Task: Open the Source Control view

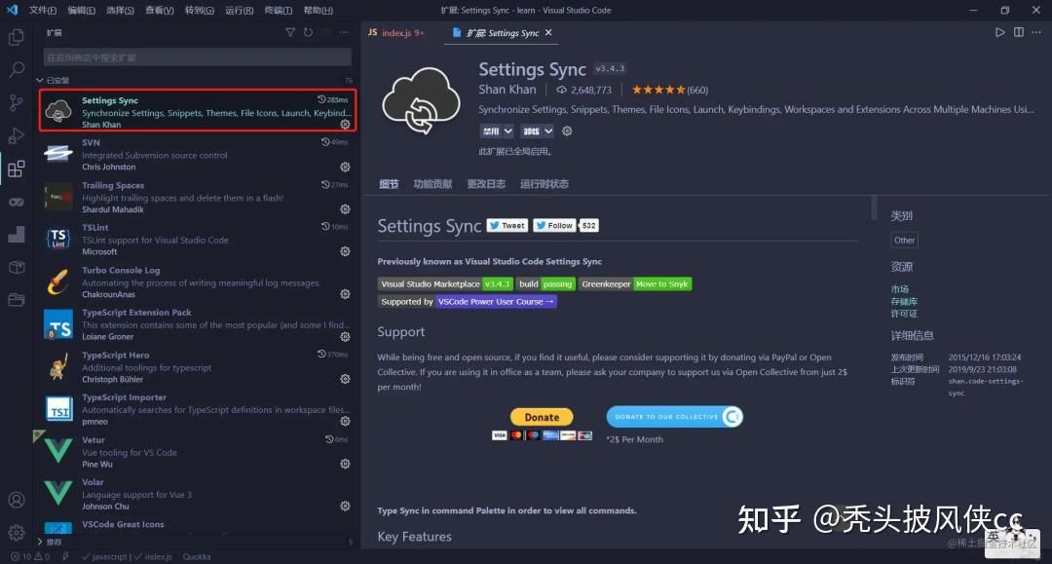Action: tap(17, 102)
